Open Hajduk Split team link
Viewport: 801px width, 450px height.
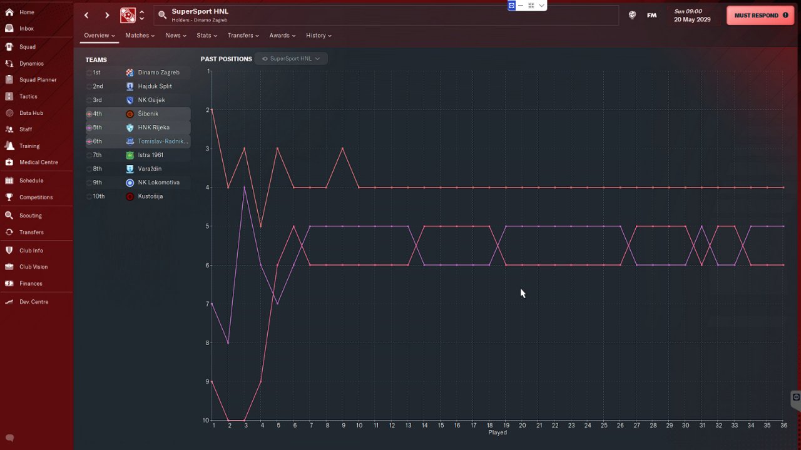pos(155,86)
